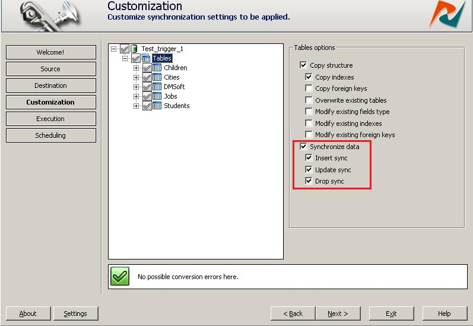Proceed with the Next > button
The image size is (473, 326).
click(x=338, y=314)
